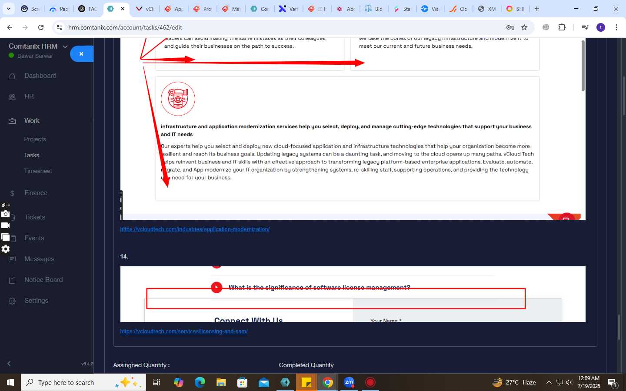Click the browser back arrow
Screen dimensions: 626x391
[x=10, y=27]
